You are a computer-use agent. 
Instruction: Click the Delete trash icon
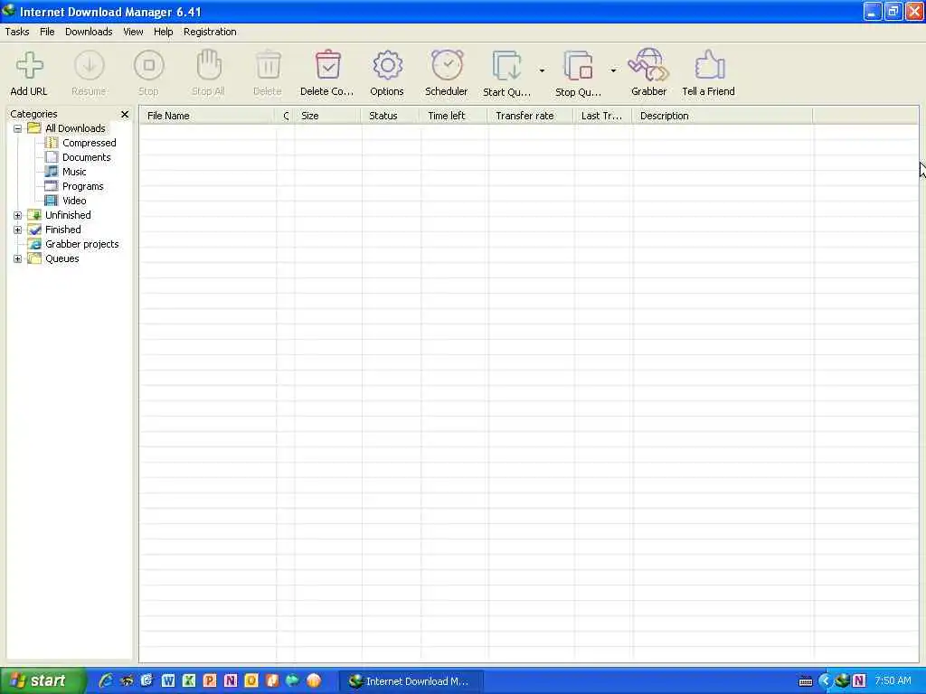[268, 65]
